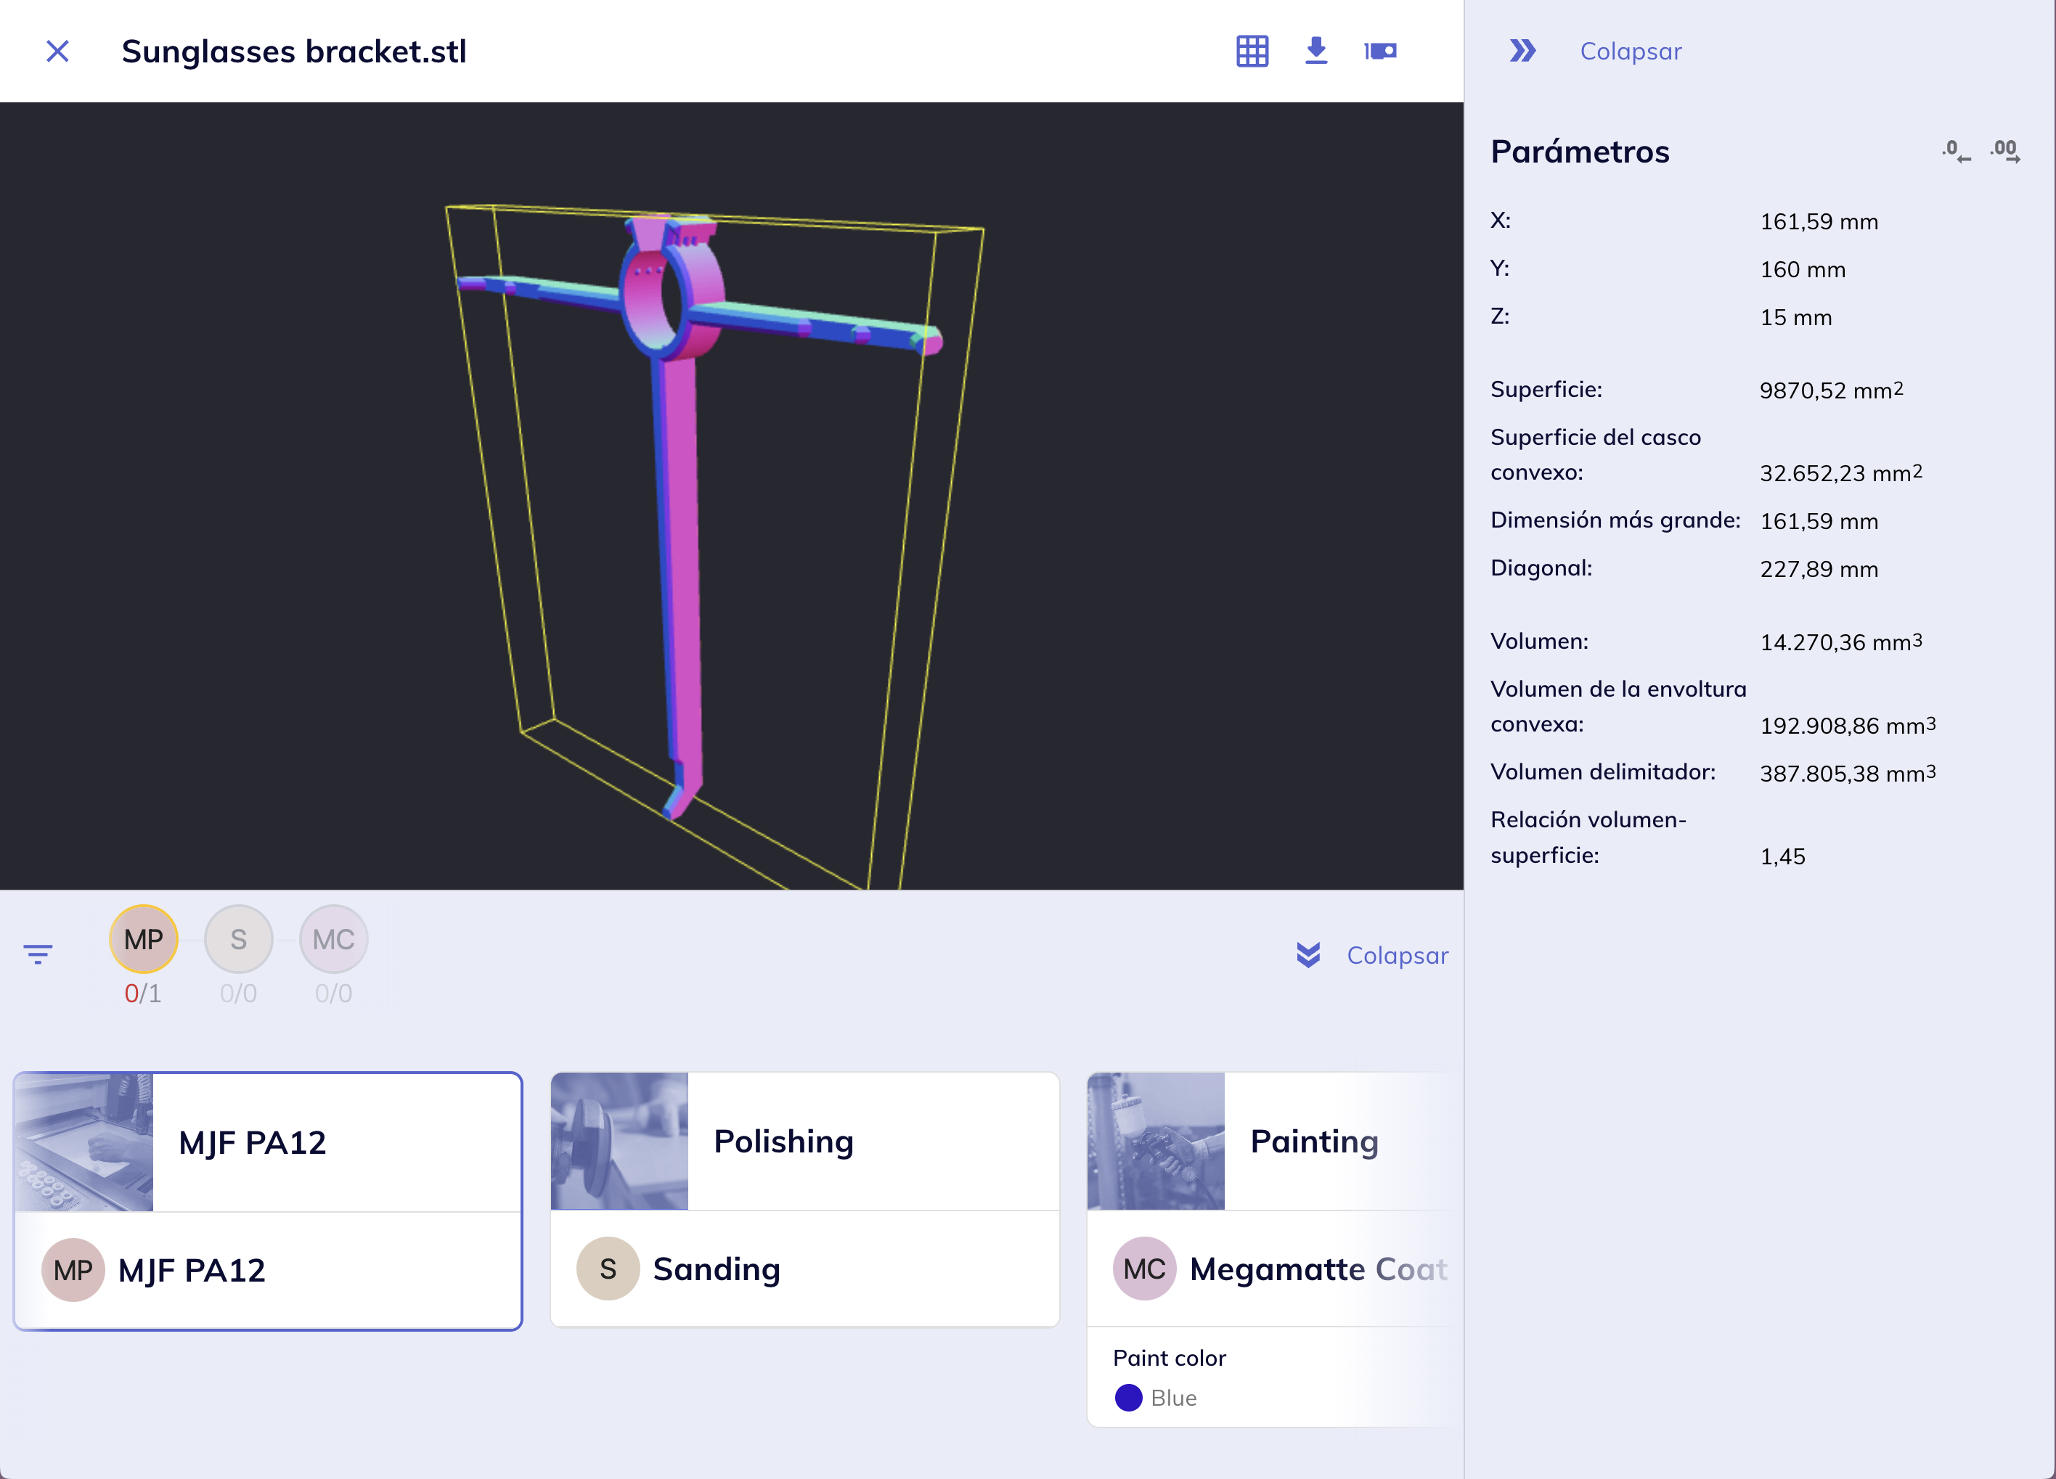Image resolution: width=2056 pixels, height=1479 pixels.
Task: Click the Colapsar link in sidebar
Action: [1630, 52]
